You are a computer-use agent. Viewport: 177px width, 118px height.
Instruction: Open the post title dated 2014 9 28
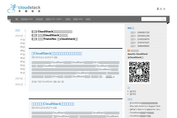(53, 104)
